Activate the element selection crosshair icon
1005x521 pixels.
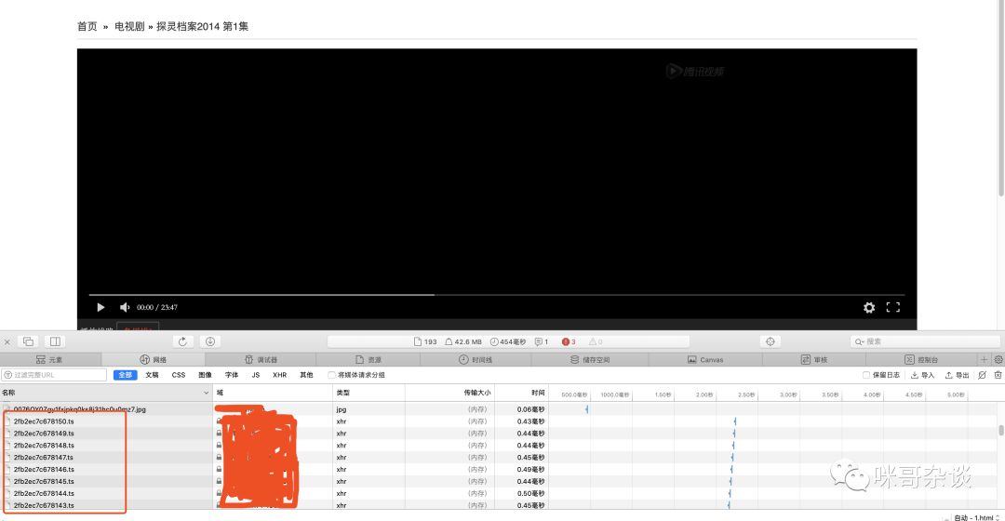770,341
